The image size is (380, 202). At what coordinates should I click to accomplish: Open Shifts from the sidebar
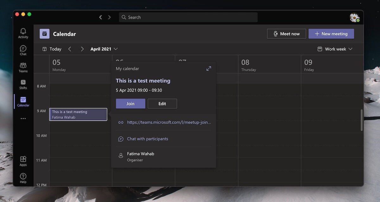(23, 84)
